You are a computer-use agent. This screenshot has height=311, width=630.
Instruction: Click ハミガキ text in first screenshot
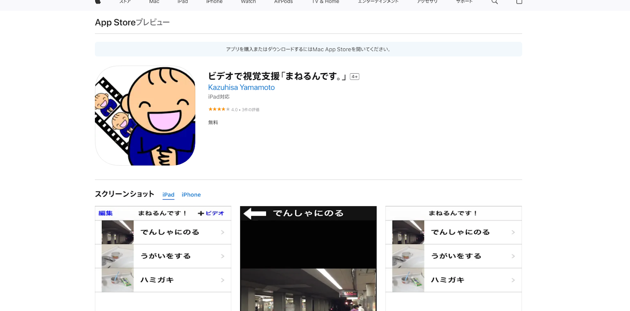[x=157, y=280]
